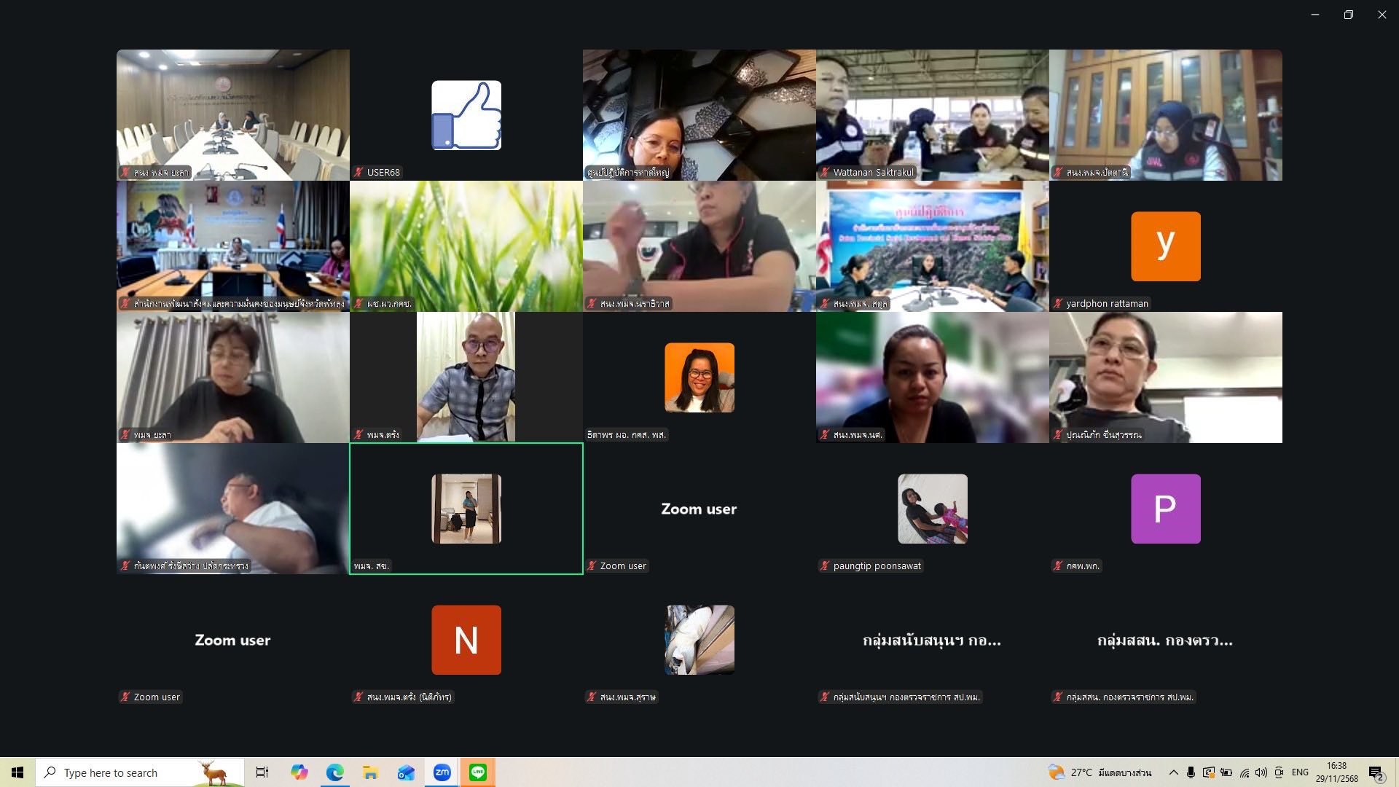Select the purple P avatar tile
Screen dimensions: 1399x787
[1165, 509]
